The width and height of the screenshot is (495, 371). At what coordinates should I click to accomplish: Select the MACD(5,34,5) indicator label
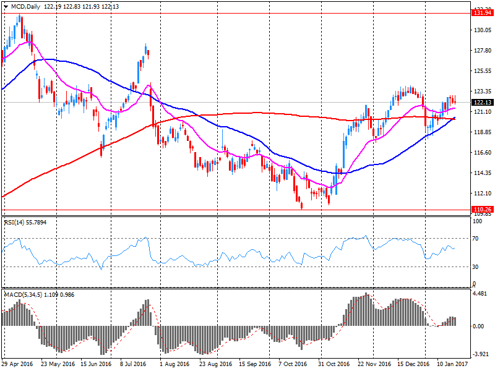coord(39,295)
